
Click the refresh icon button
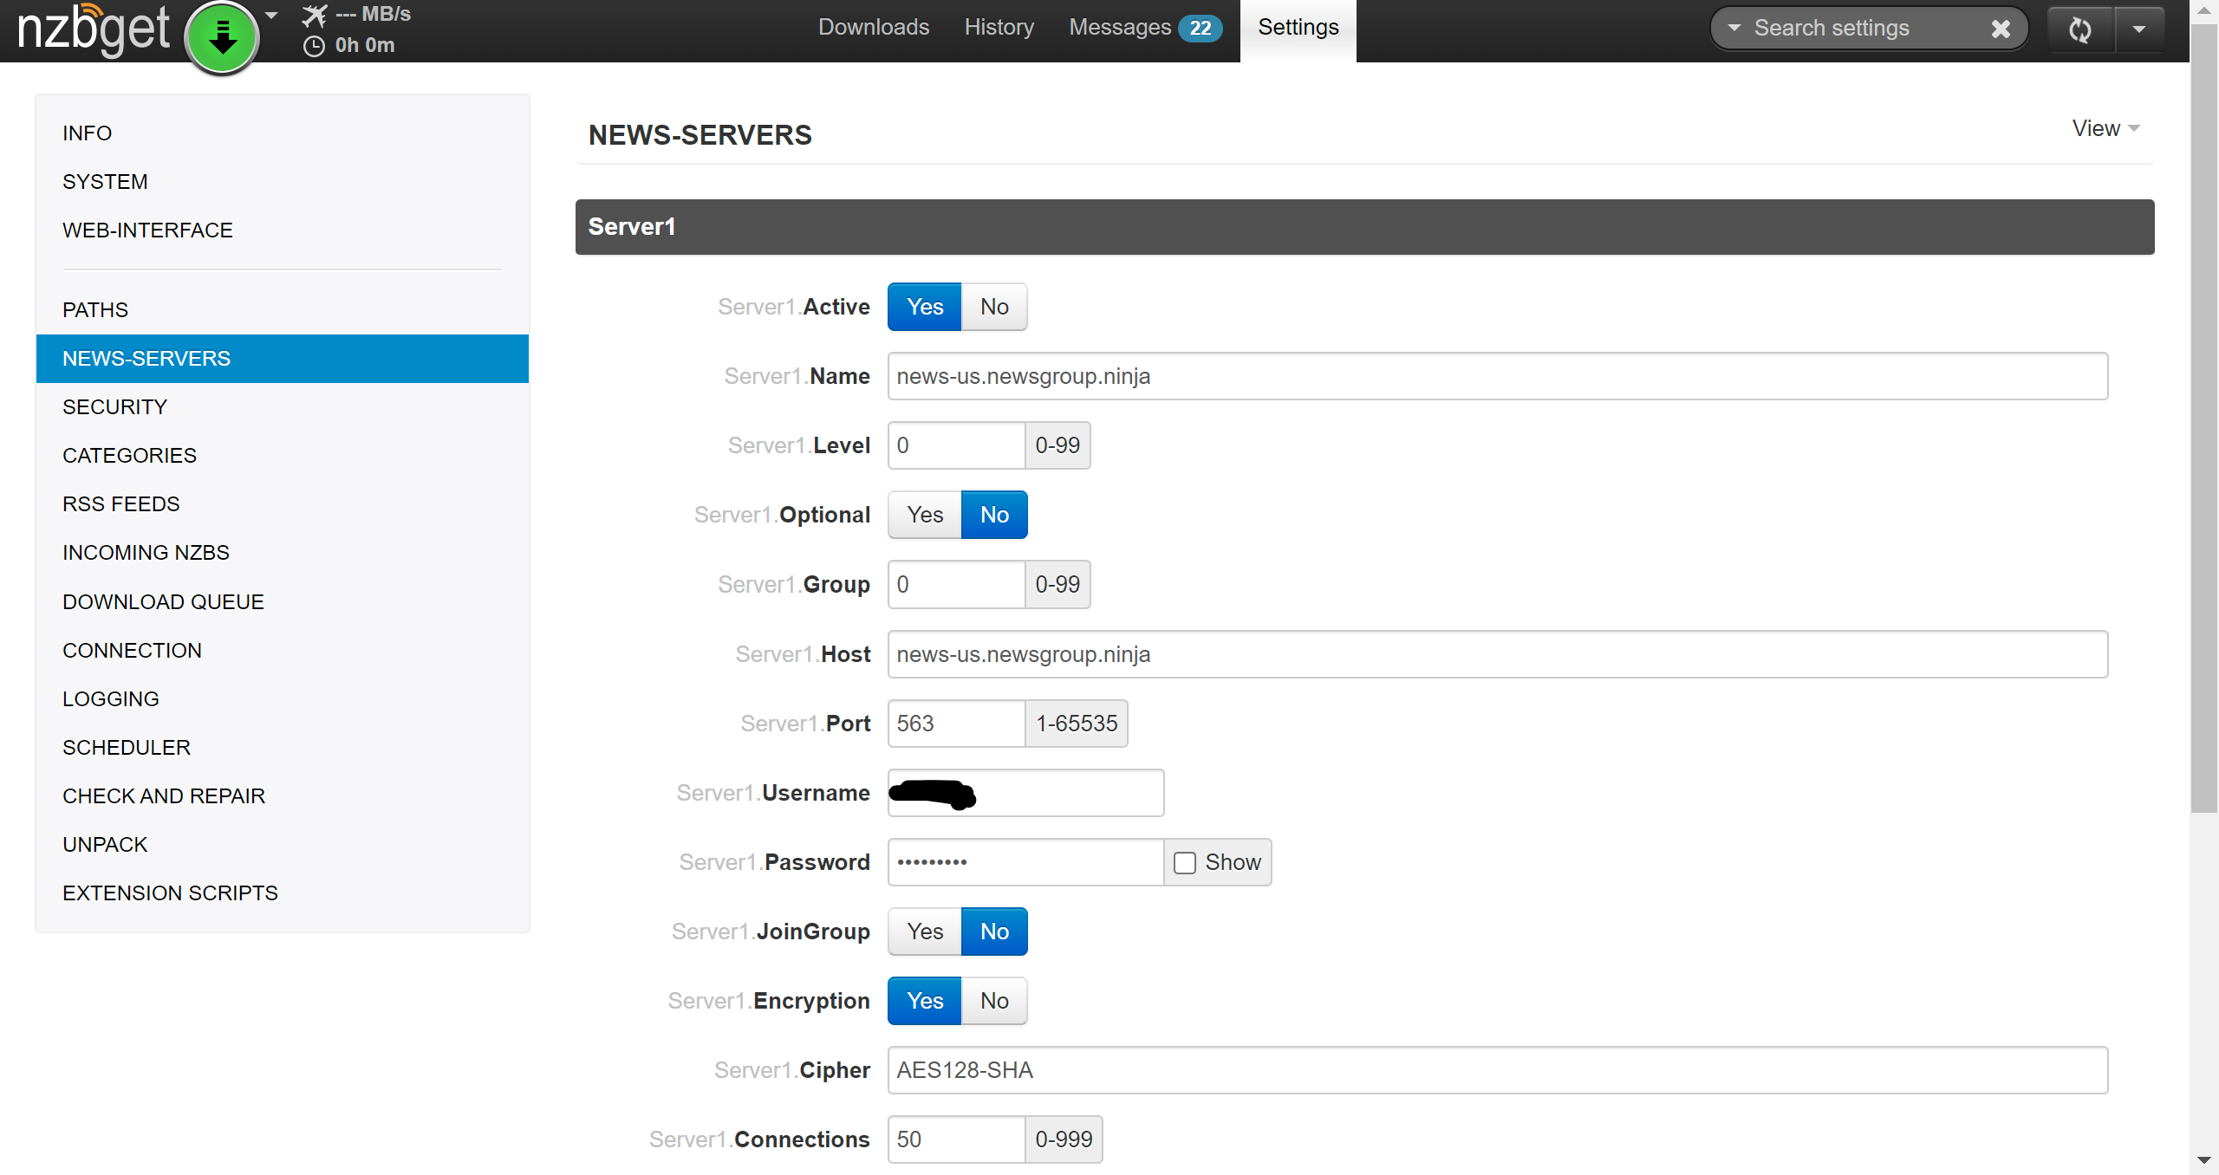tap(2079, 29)
